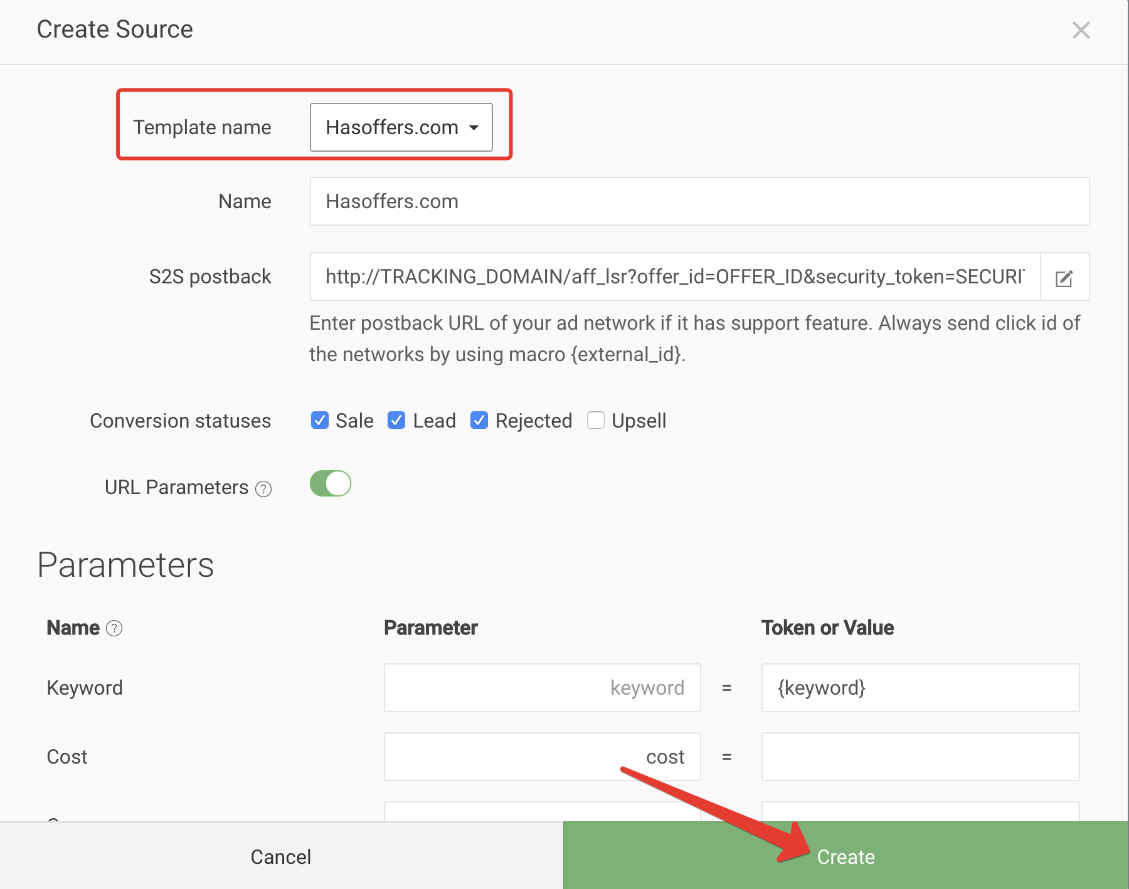Focus the S2S postback URL field
Image resolution: width=1129 pixels, height=889 pixels.
(675, 276)
